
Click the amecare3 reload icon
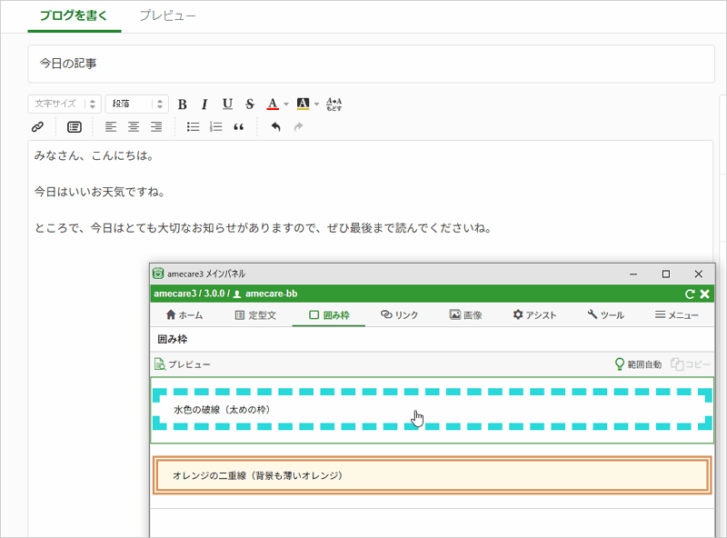click(x=690, y=294)
